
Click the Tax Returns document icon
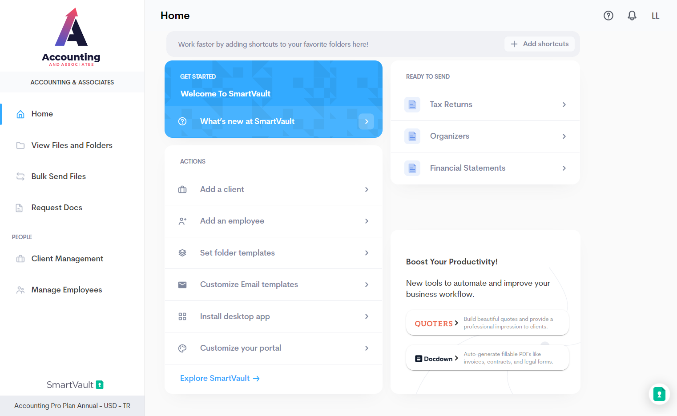coord(412,104)
